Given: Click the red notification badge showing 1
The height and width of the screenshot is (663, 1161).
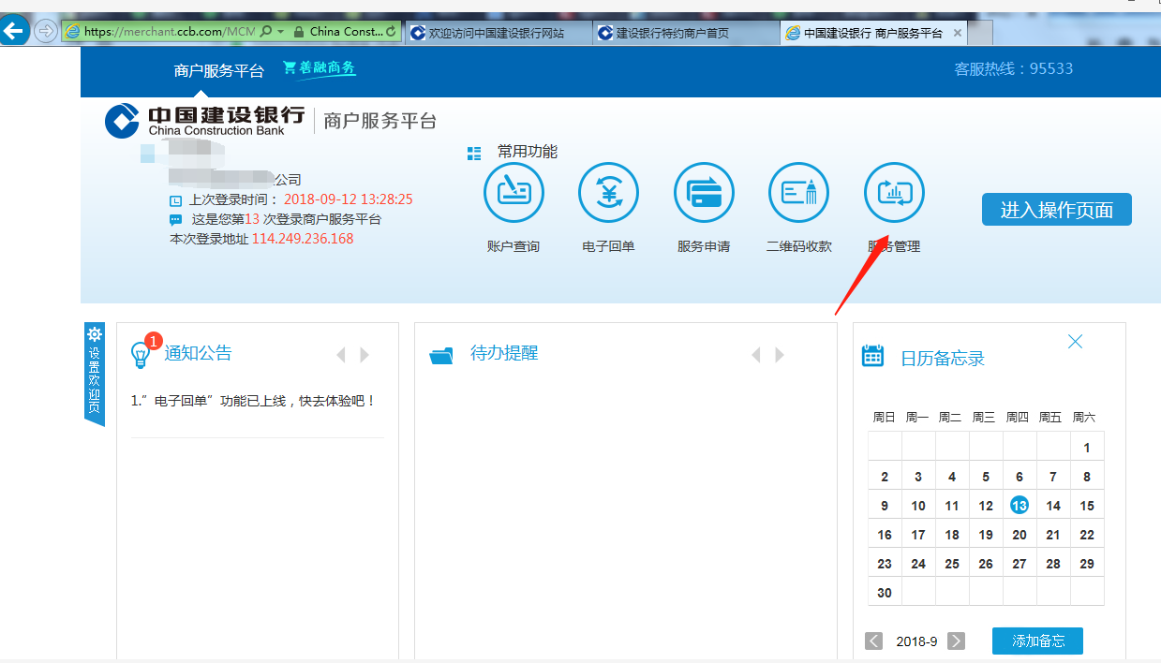Looking at the screenshot, I should pos(154,341).
